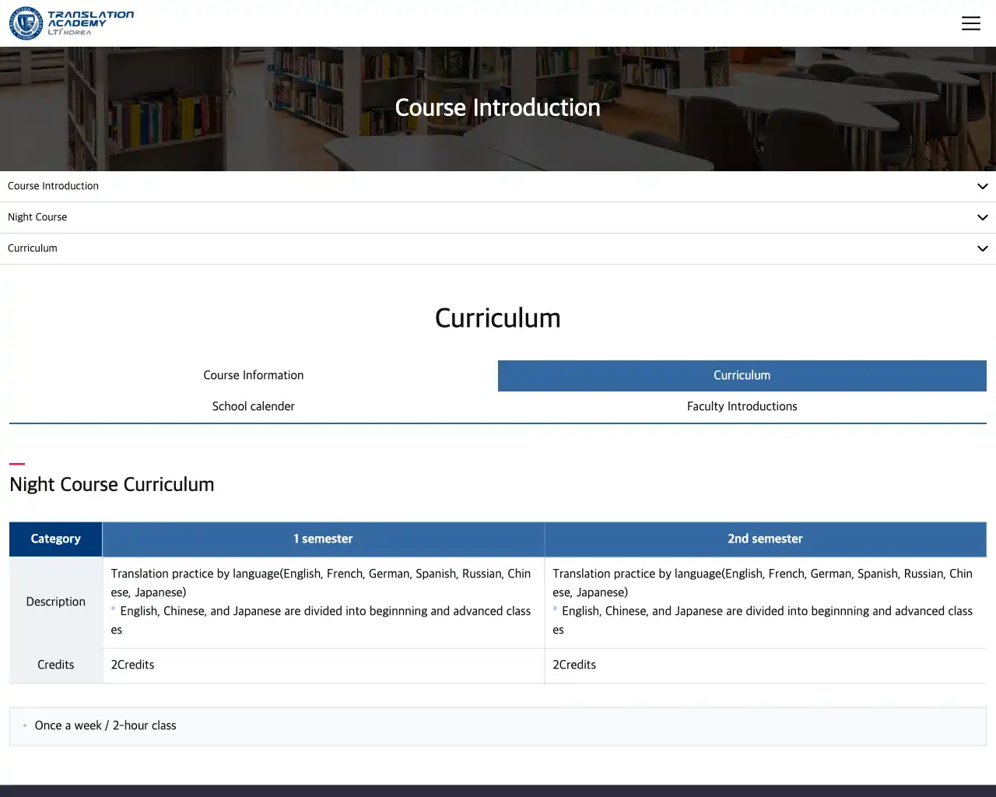Select the highlighted Curriculum tab
This screenshot has width=996, height=797.
coord(742,375)
